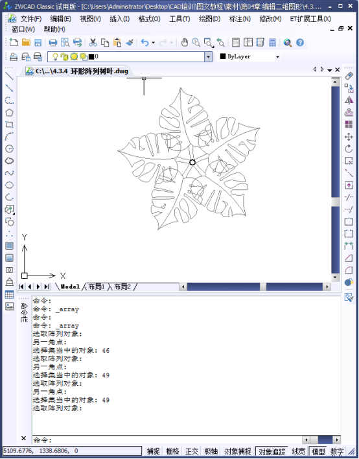Click the vertical scrollbar down arrow
The image size is (359, 459).
click(x=335, y=277)
